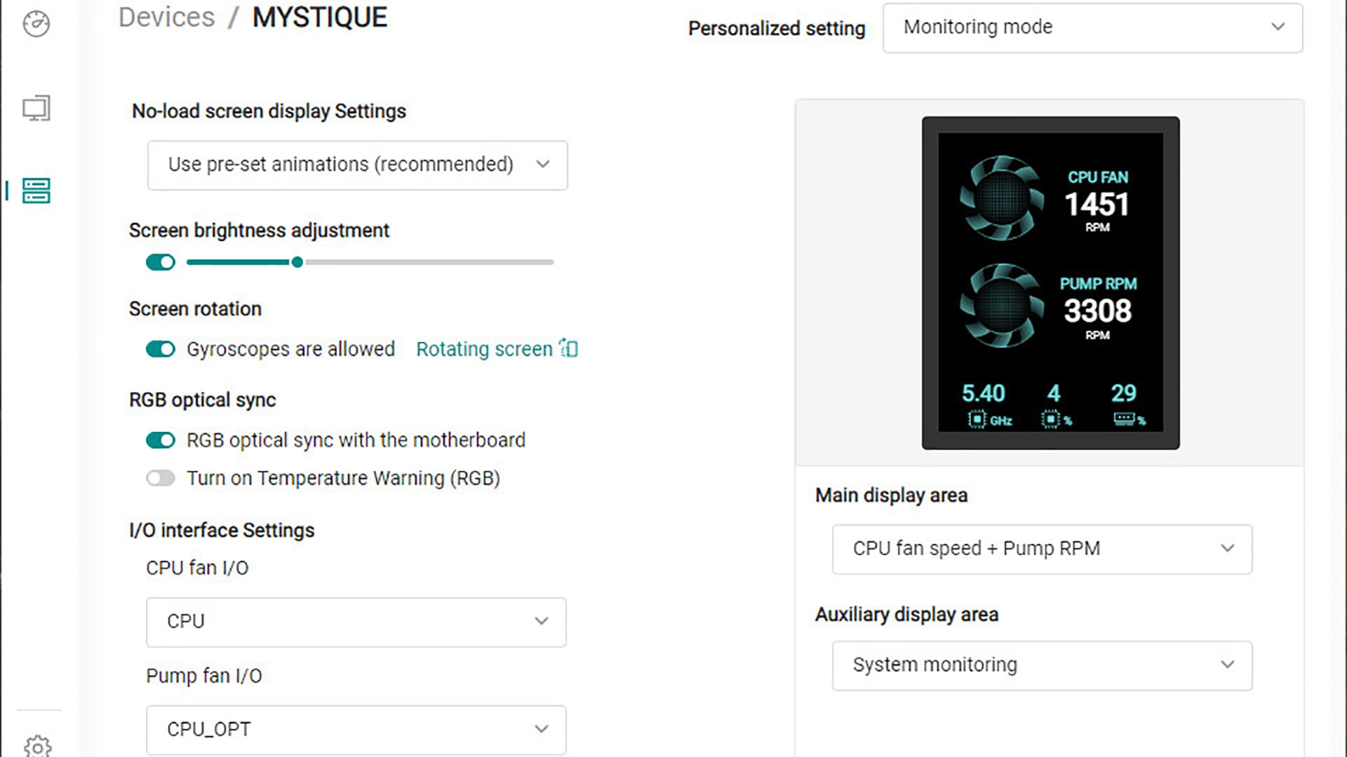Open the dashboard gauge icon in sidebar
Viewport: 1347px width, 757px height.
click(x=36, y=24)
